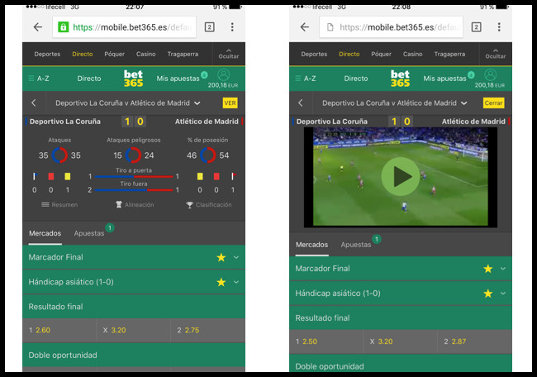The image size is (537, 377).
Task: Go back using the match header arrow, left phone
Action: click(x=34, y=103)
